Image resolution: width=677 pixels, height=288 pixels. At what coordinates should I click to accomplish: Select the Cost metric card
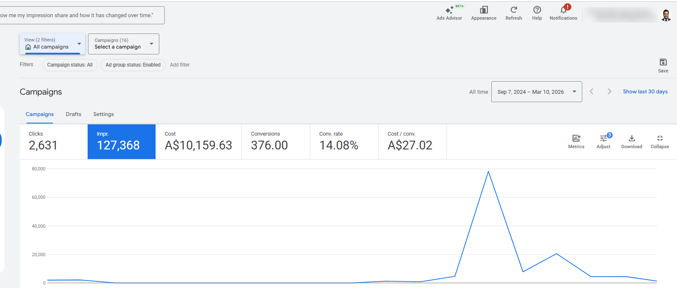(x=199, y=141)
